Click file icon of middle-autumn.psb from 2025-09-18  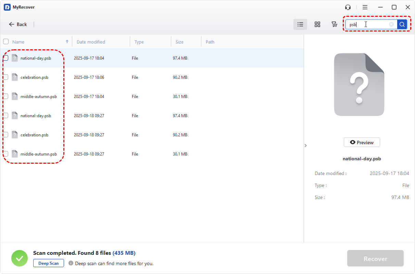[15, 154]
